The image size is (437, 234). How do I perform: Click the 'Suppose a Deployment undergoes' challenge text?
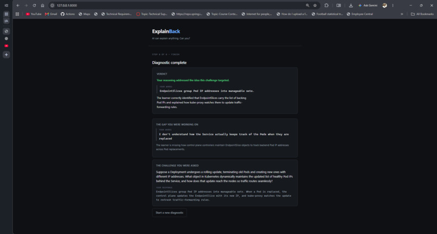[224, 177]
